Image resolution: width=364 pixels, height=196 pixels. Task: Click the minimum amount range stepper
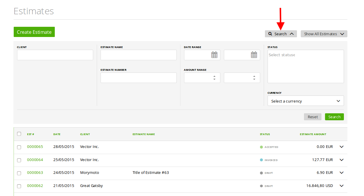coord(214,78)
